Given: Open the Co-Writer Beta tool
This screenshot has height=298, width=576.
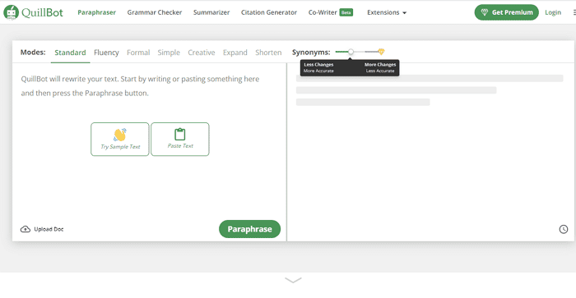Looking at the screenshot, I should pos(331,12).
